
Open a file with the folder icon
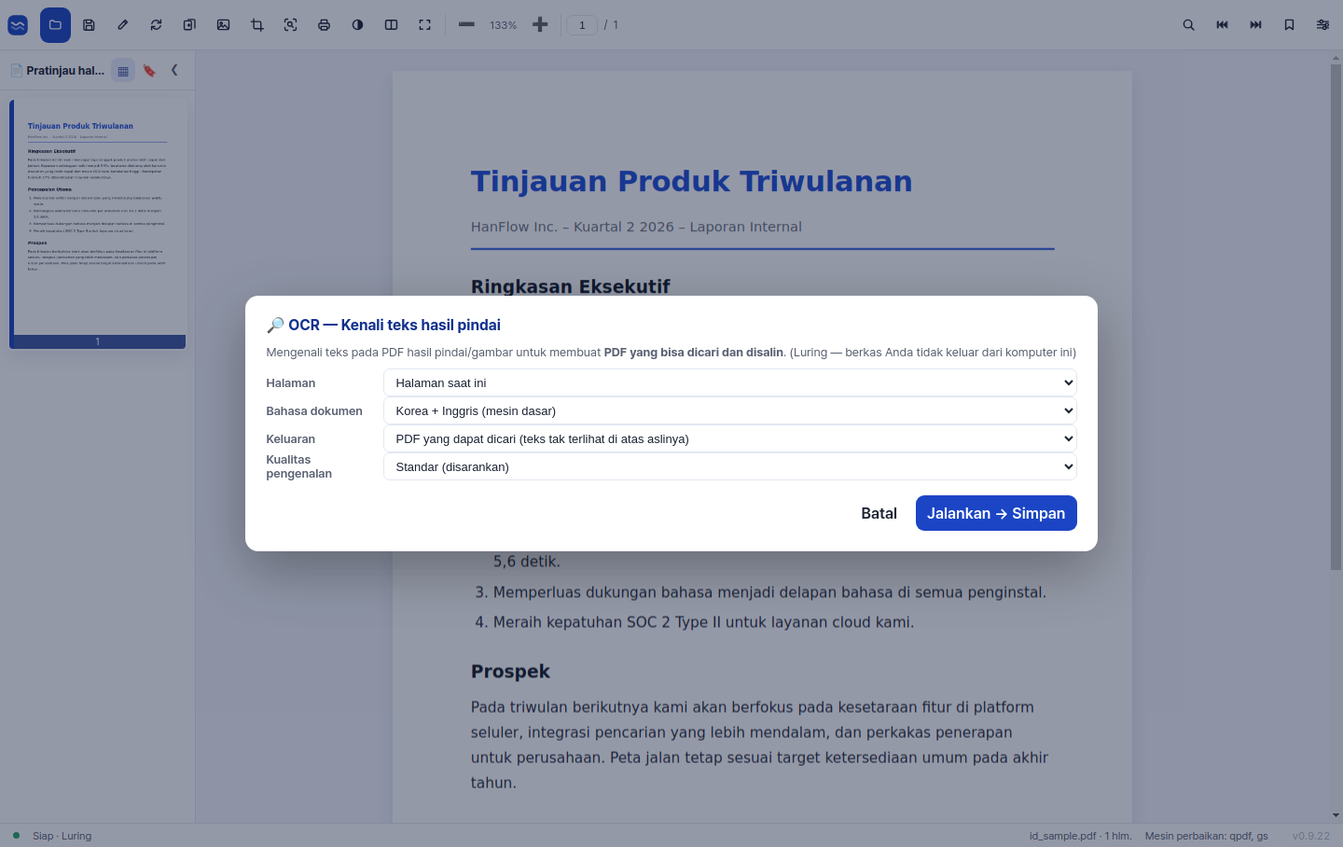[x=55, y=25]
